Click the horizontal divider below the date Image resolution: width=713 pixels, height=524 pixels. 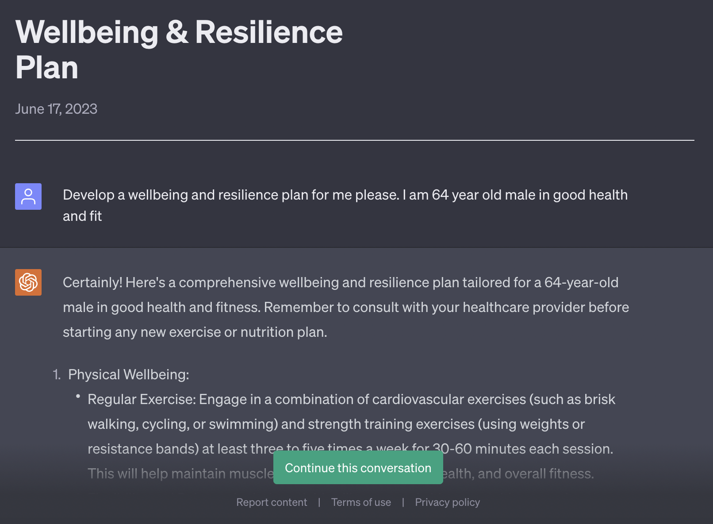[354, 140]
